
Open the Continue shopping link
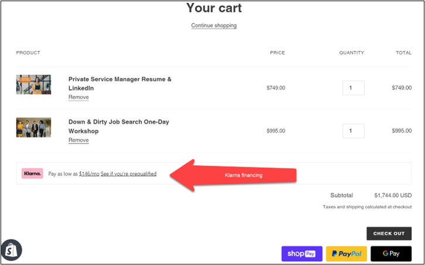tap(214, 26)
